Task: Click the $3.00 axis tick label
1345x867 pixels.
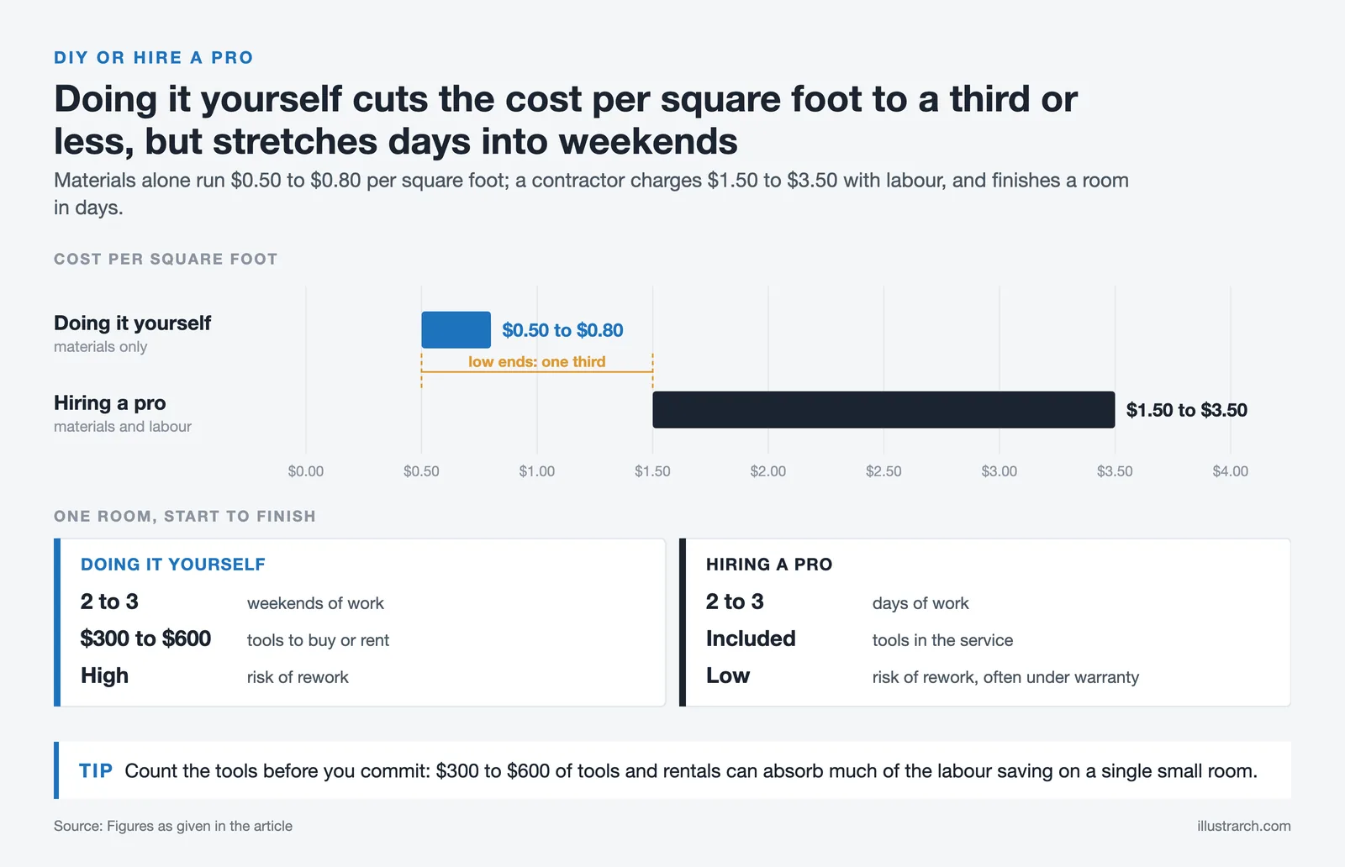Action: tap(1000, 471)
